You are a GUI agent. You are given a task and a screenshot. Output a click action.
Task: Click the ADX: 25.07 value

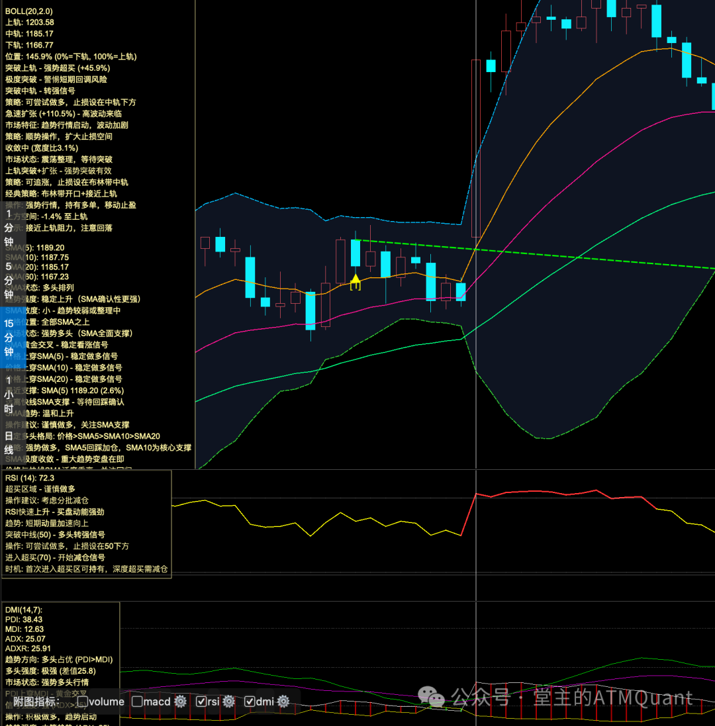[x=25, y=639]
